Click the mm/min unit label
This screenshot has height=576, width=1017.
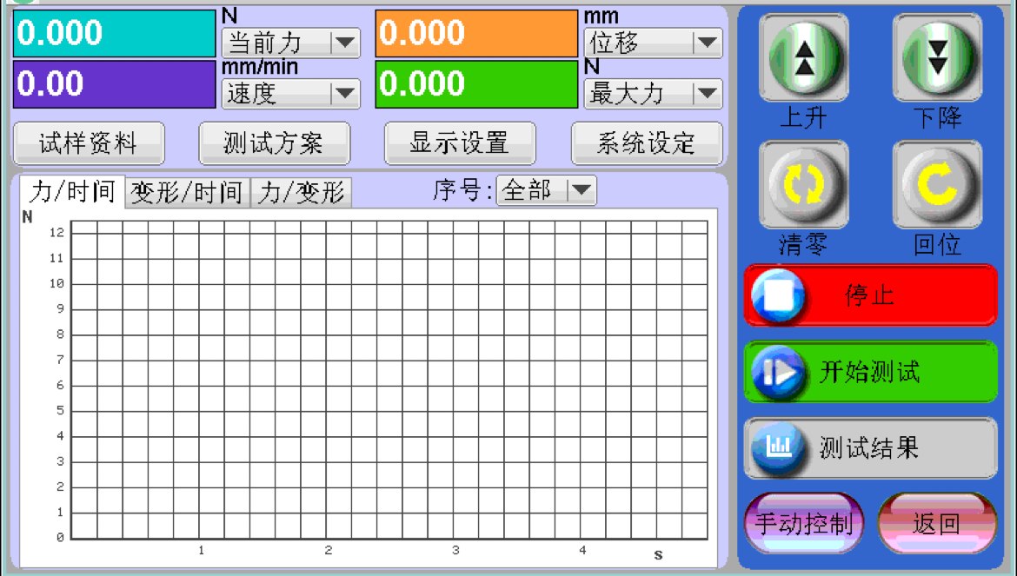coord(260,67)
